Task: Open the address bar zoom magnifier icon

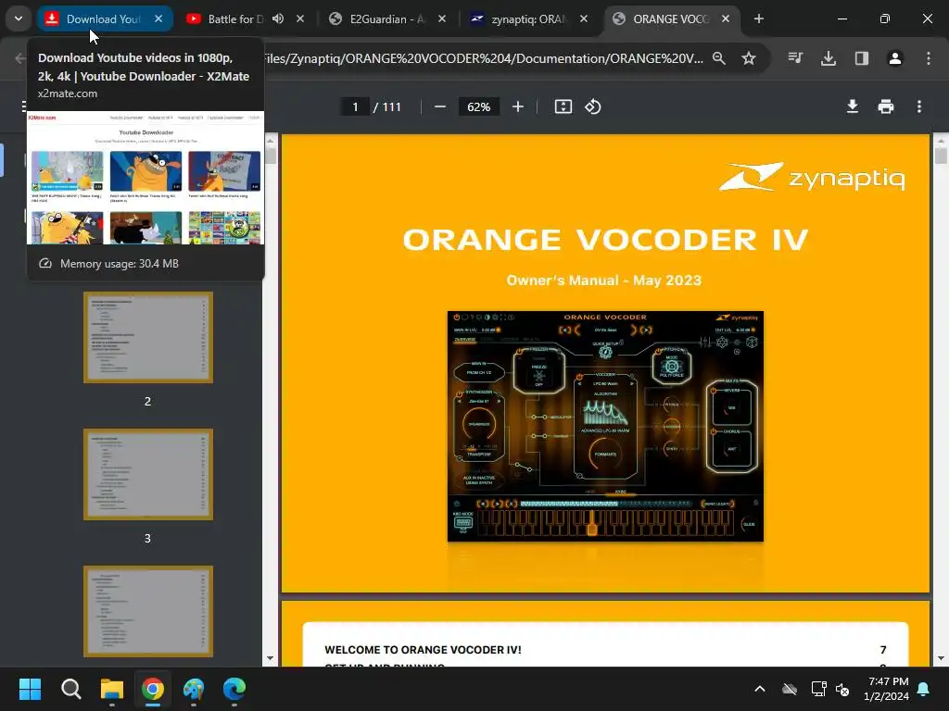Action: click(x=719, y=58)
